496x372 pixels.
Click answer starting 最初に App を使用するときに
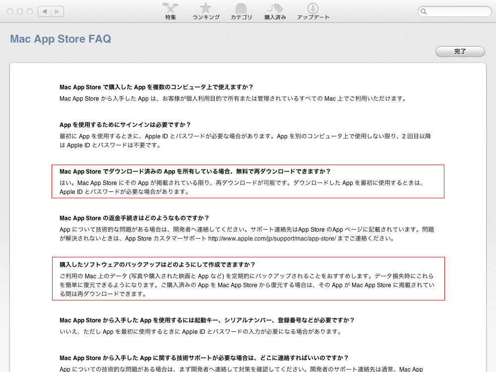point(245,140)
